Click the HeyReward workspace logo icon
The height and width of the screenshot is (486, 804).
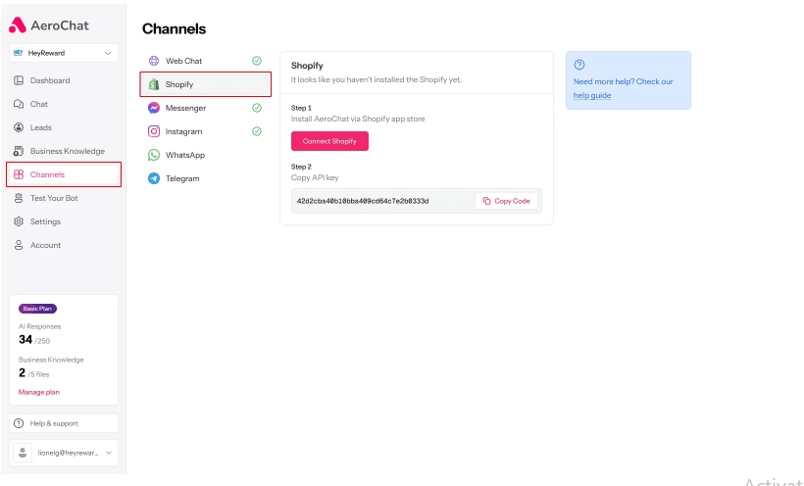18,53
